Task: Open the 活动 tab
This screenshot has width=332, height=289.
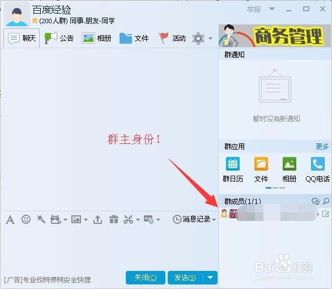Action: [172, 39]
